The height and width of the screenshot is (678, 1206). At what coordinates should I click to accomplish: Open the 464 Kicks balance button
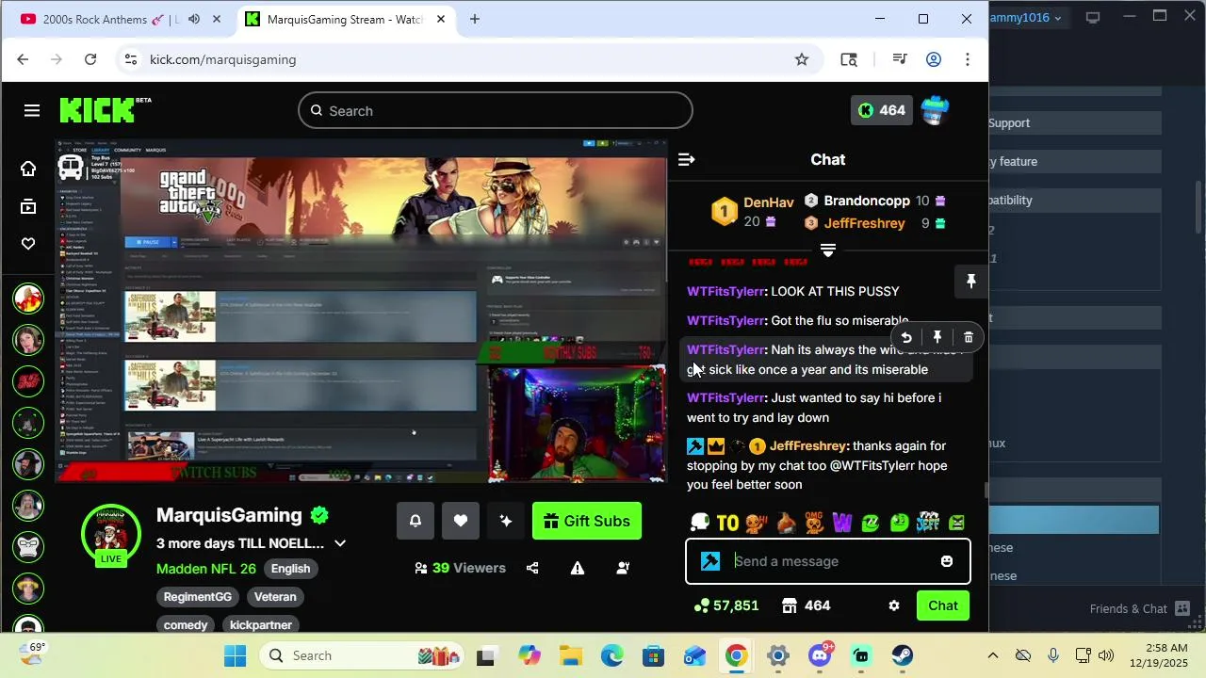883,110
